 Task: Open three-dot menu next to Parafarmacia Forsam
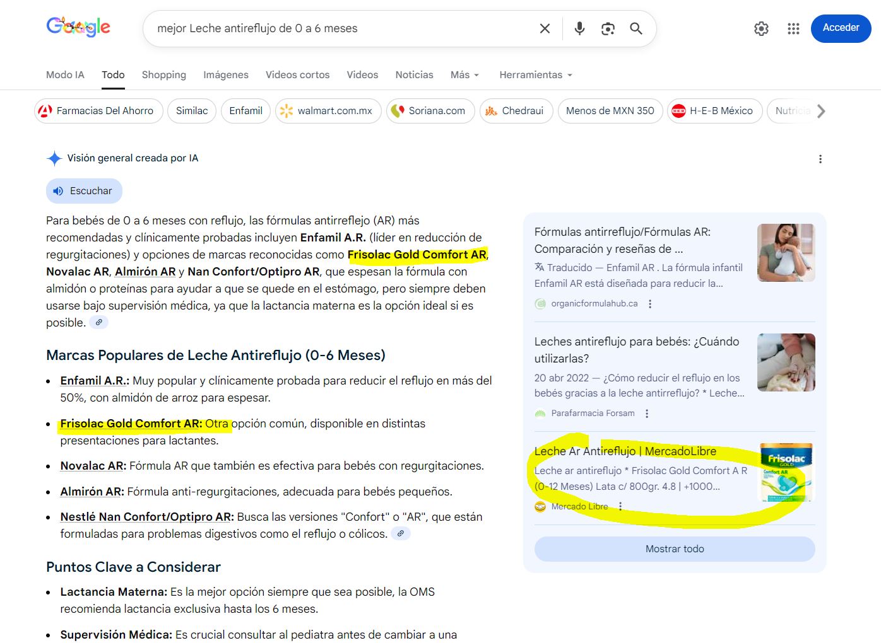647,414
